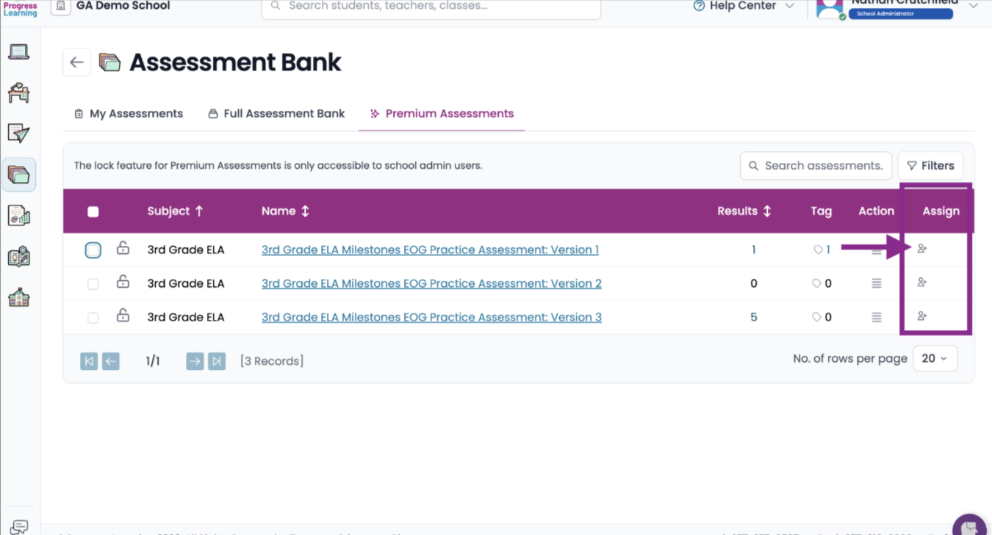Jump to the first page of records
The image size is (992, 535).
[x=89, y=361]
